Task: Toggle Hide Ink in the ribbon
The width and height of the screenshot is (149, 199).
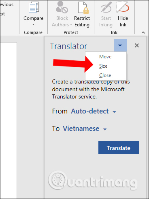Action: (123, 15)
